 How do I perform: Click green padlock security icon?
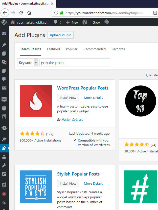[61, 13]
